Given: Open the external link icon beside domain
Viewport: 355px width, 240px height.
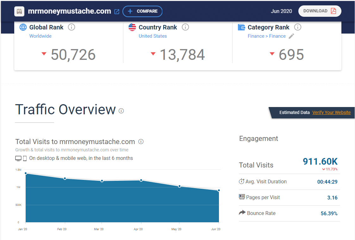Looking at the screenshot, I should [117, 12].
